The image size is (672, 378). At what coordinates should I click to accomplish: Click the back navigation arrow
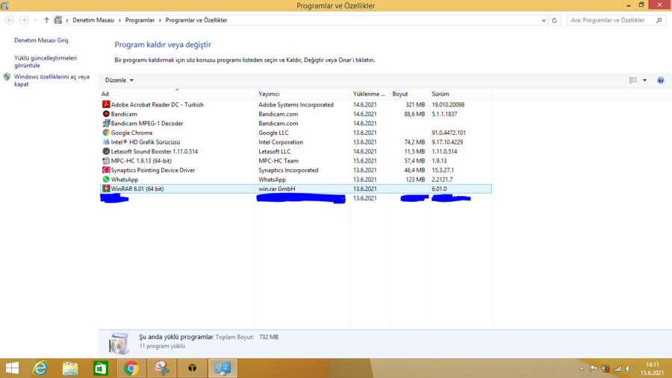10,20
